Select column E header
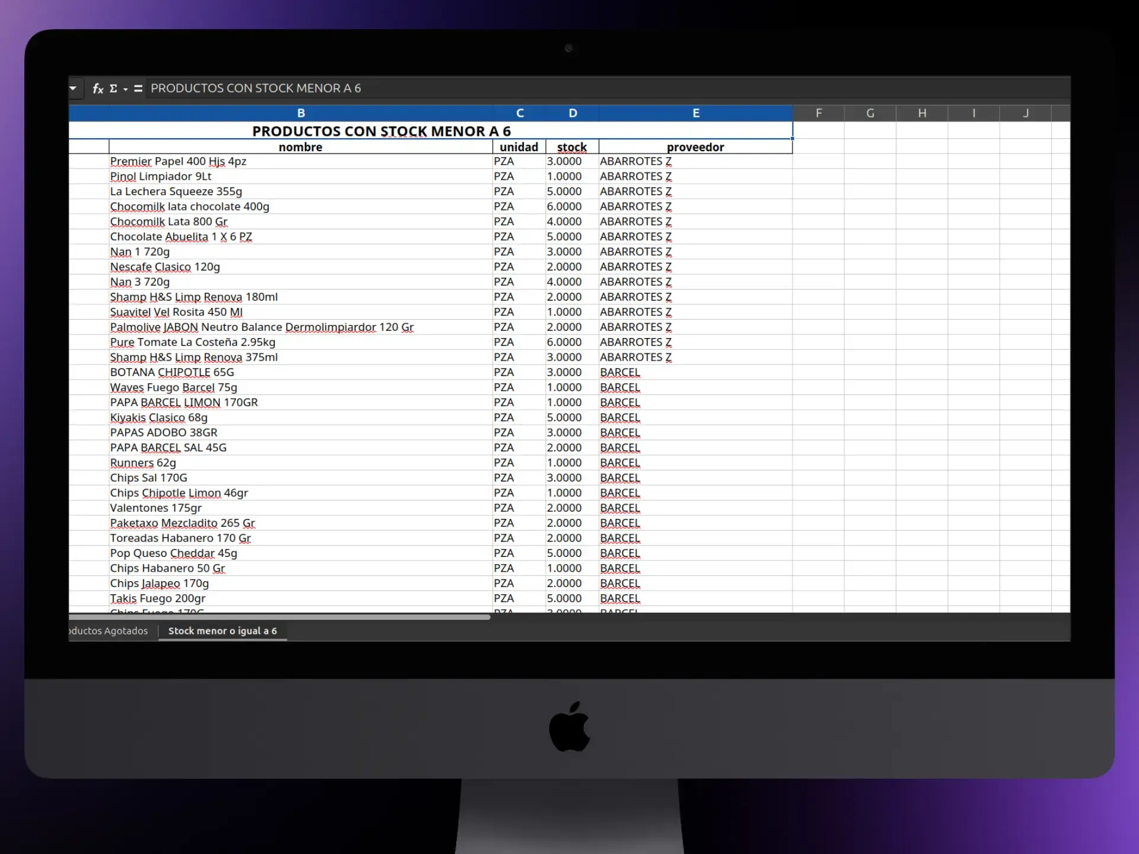1139x854 pixels. (x=696, y=113)
